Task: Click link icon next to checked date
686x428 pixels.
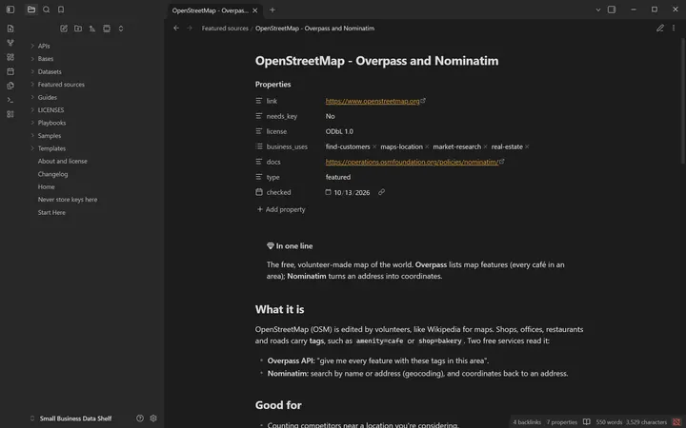Action: [381, 192]
